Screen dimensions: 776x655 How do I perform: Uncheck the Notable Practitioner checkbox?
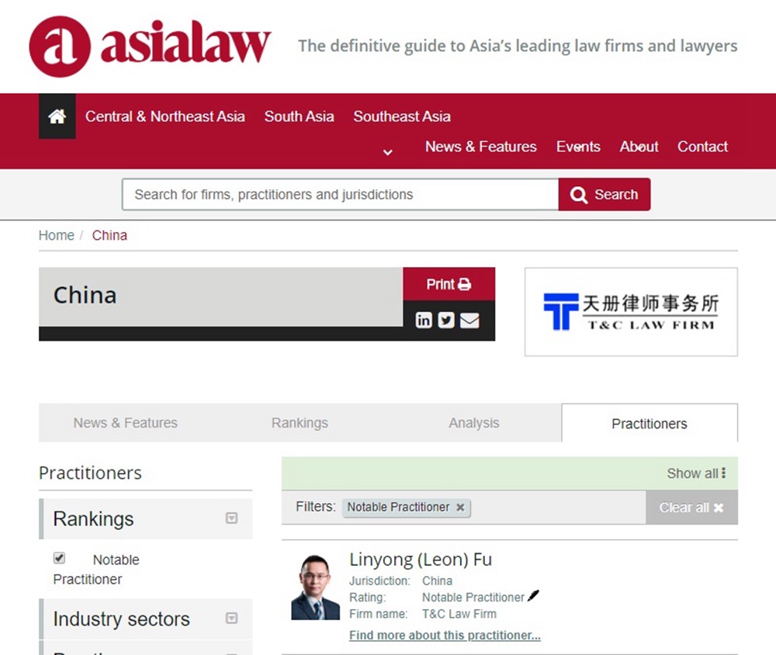[60, 558]
